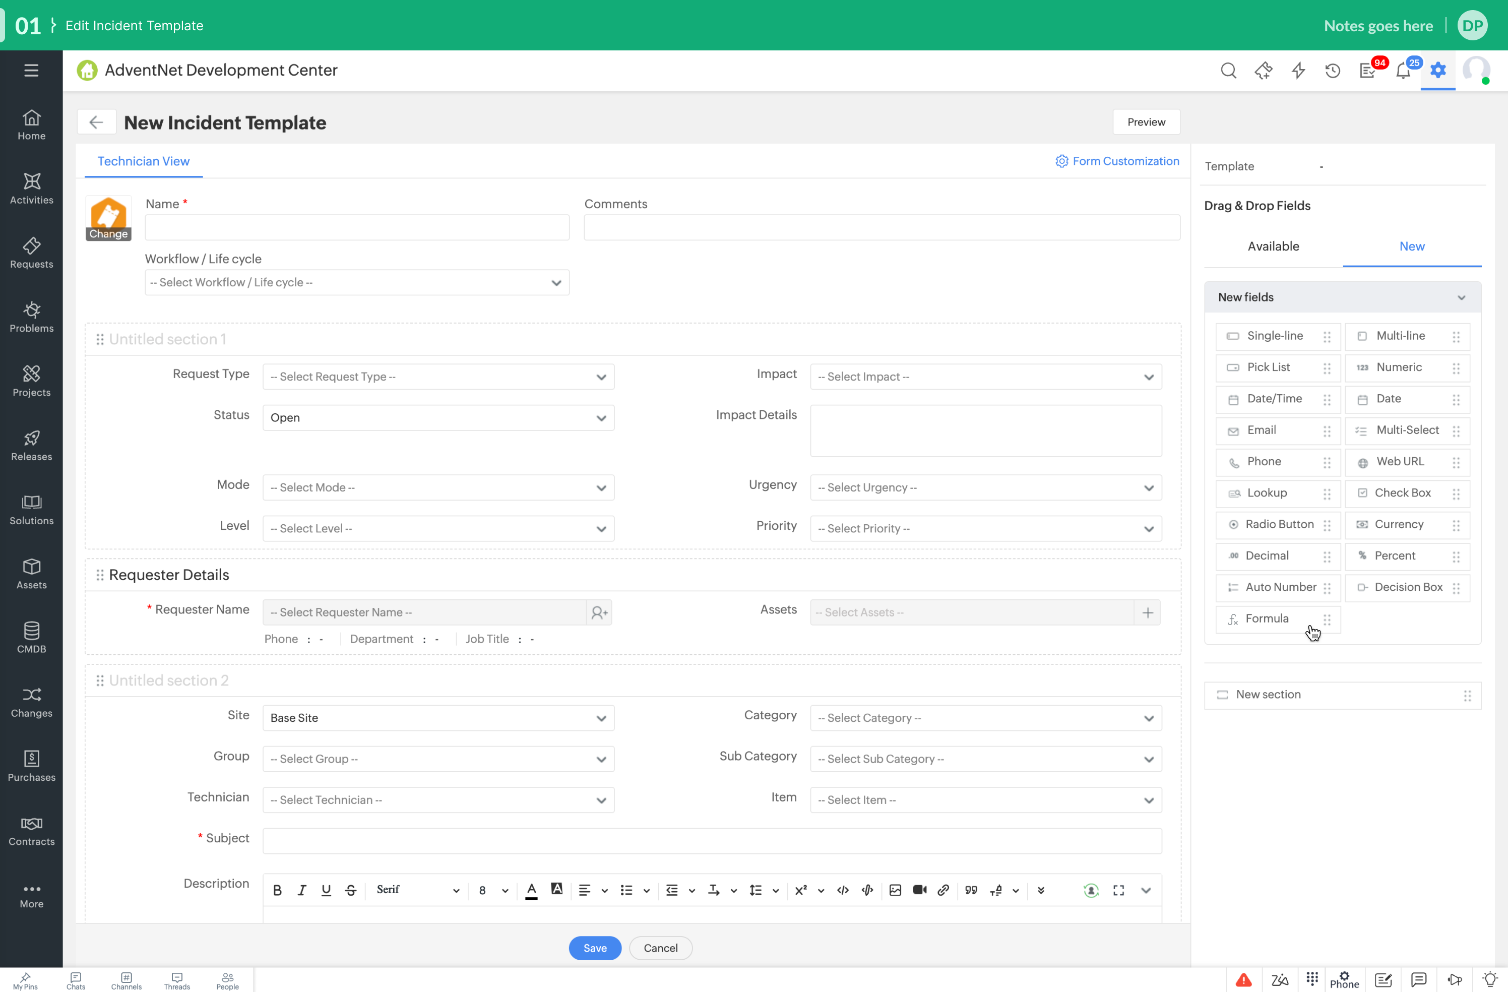Image resolution: width=1508 pixels, height=992 pixels.
Task: Click the plus icon beside Assets field
Action: (1148, 612)
